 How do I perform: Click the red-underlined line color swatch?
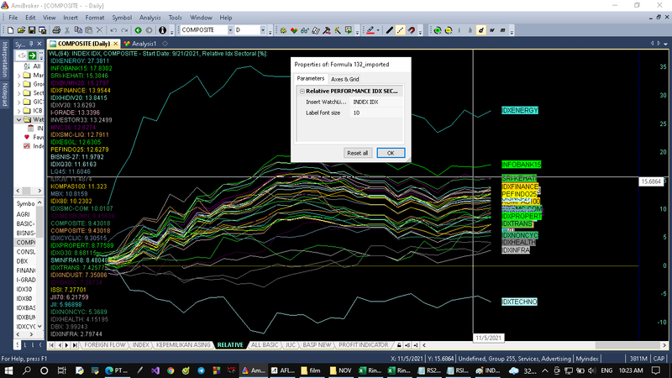tap(370, 30)
